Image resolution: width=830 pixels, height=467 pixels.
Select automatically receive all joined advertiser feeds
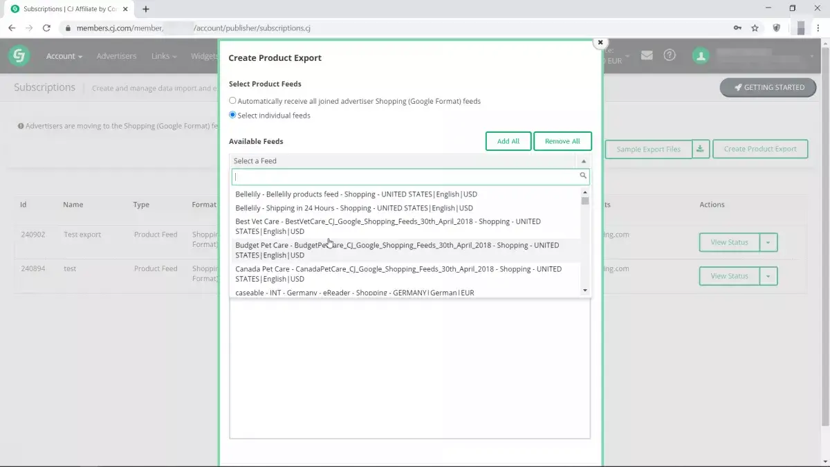(x=232, y=101)
